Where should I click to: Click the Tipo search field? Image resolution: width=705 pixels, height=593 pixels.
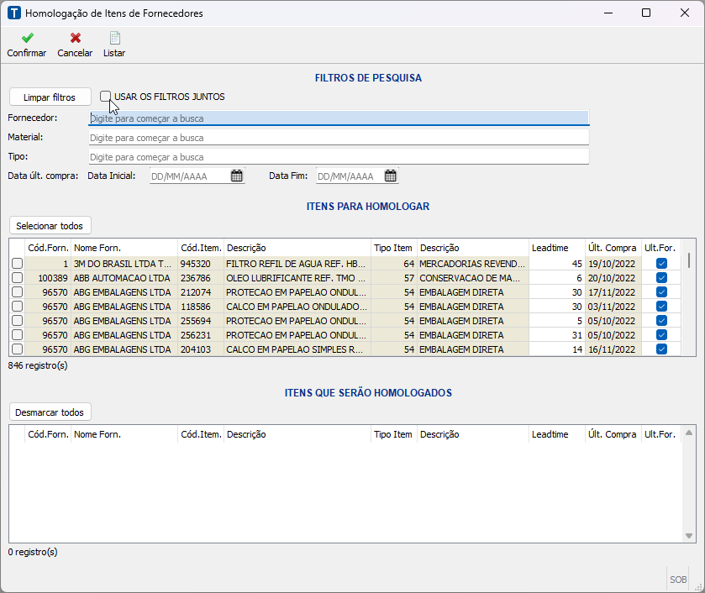coord(339,157)
